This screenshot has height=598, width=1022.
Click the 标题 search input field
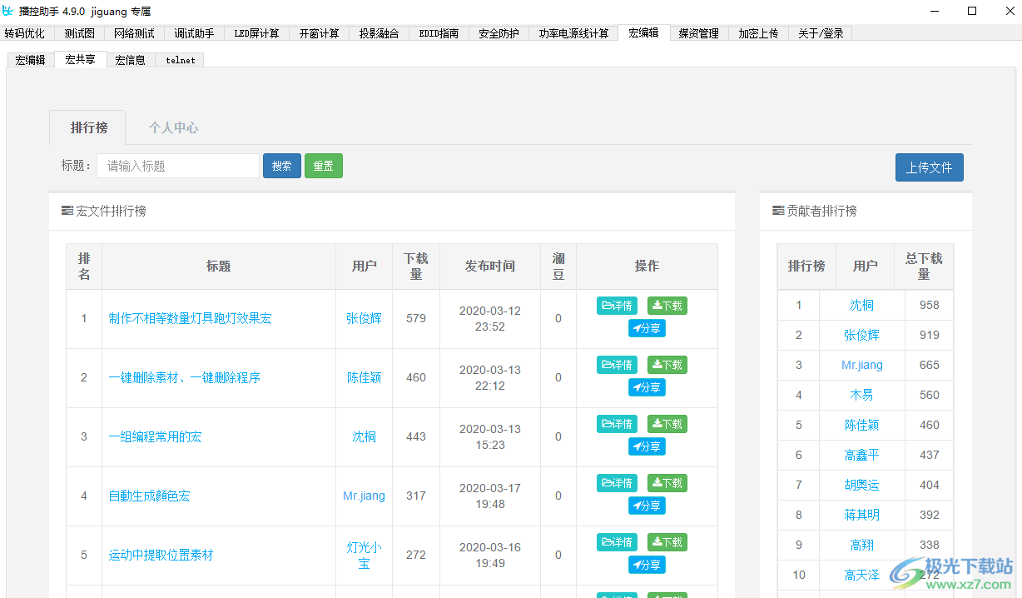click(177, 166)
